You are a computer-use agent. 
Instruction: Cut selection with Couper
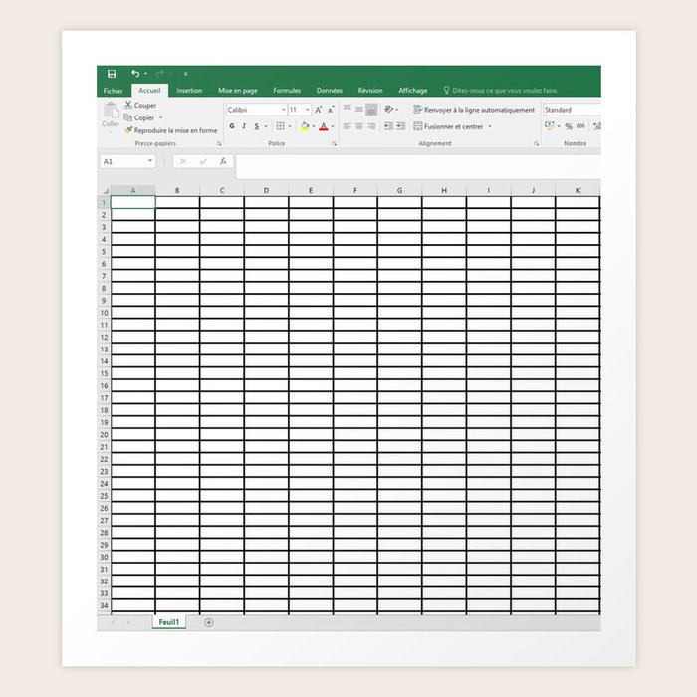click(x=140, y=105)
